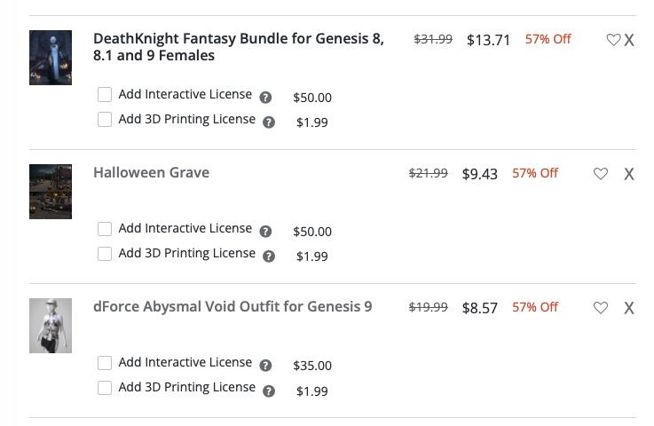
Task: Remove Halloween Grave from cart
Action: 629,174
